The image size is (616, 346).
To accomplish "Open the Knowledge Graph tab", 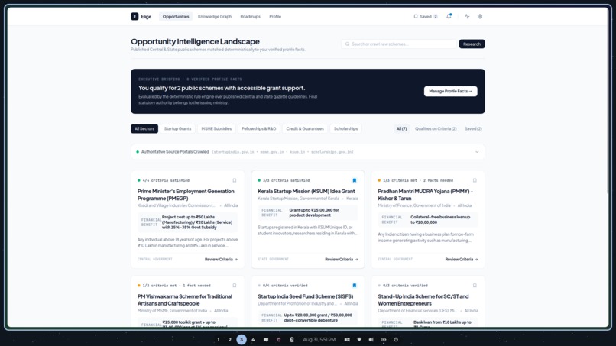I will [x=215, y=17].
